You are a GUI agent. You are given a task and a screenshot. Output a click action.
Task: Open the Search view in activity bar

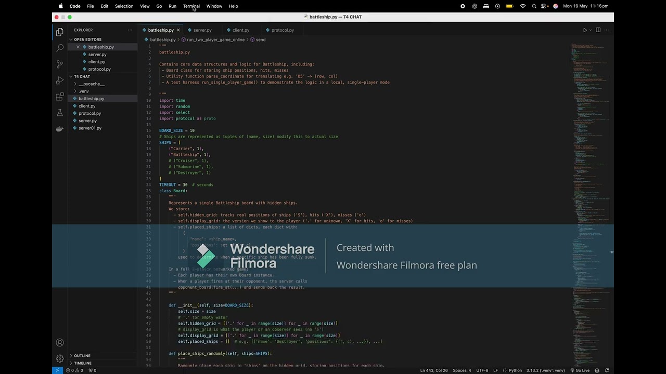click(x=60, y=48)
